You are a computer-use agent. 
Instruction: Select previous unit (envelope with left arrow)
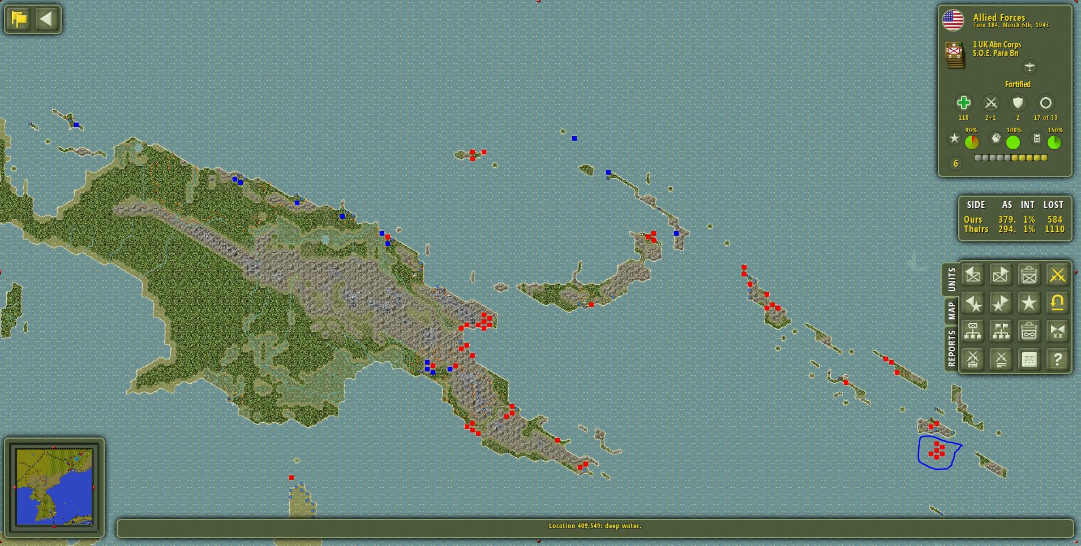(973, 275)
